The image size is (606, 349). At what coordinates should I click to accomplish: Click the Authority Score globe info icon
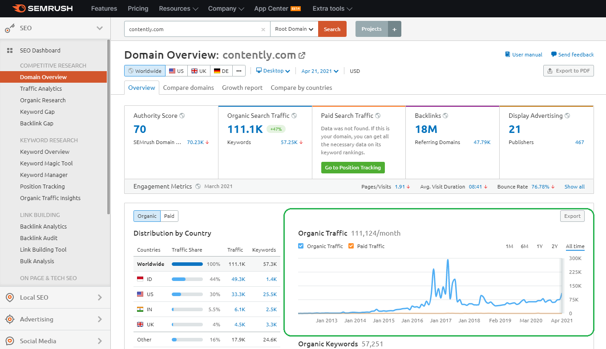tap(182, 116)
